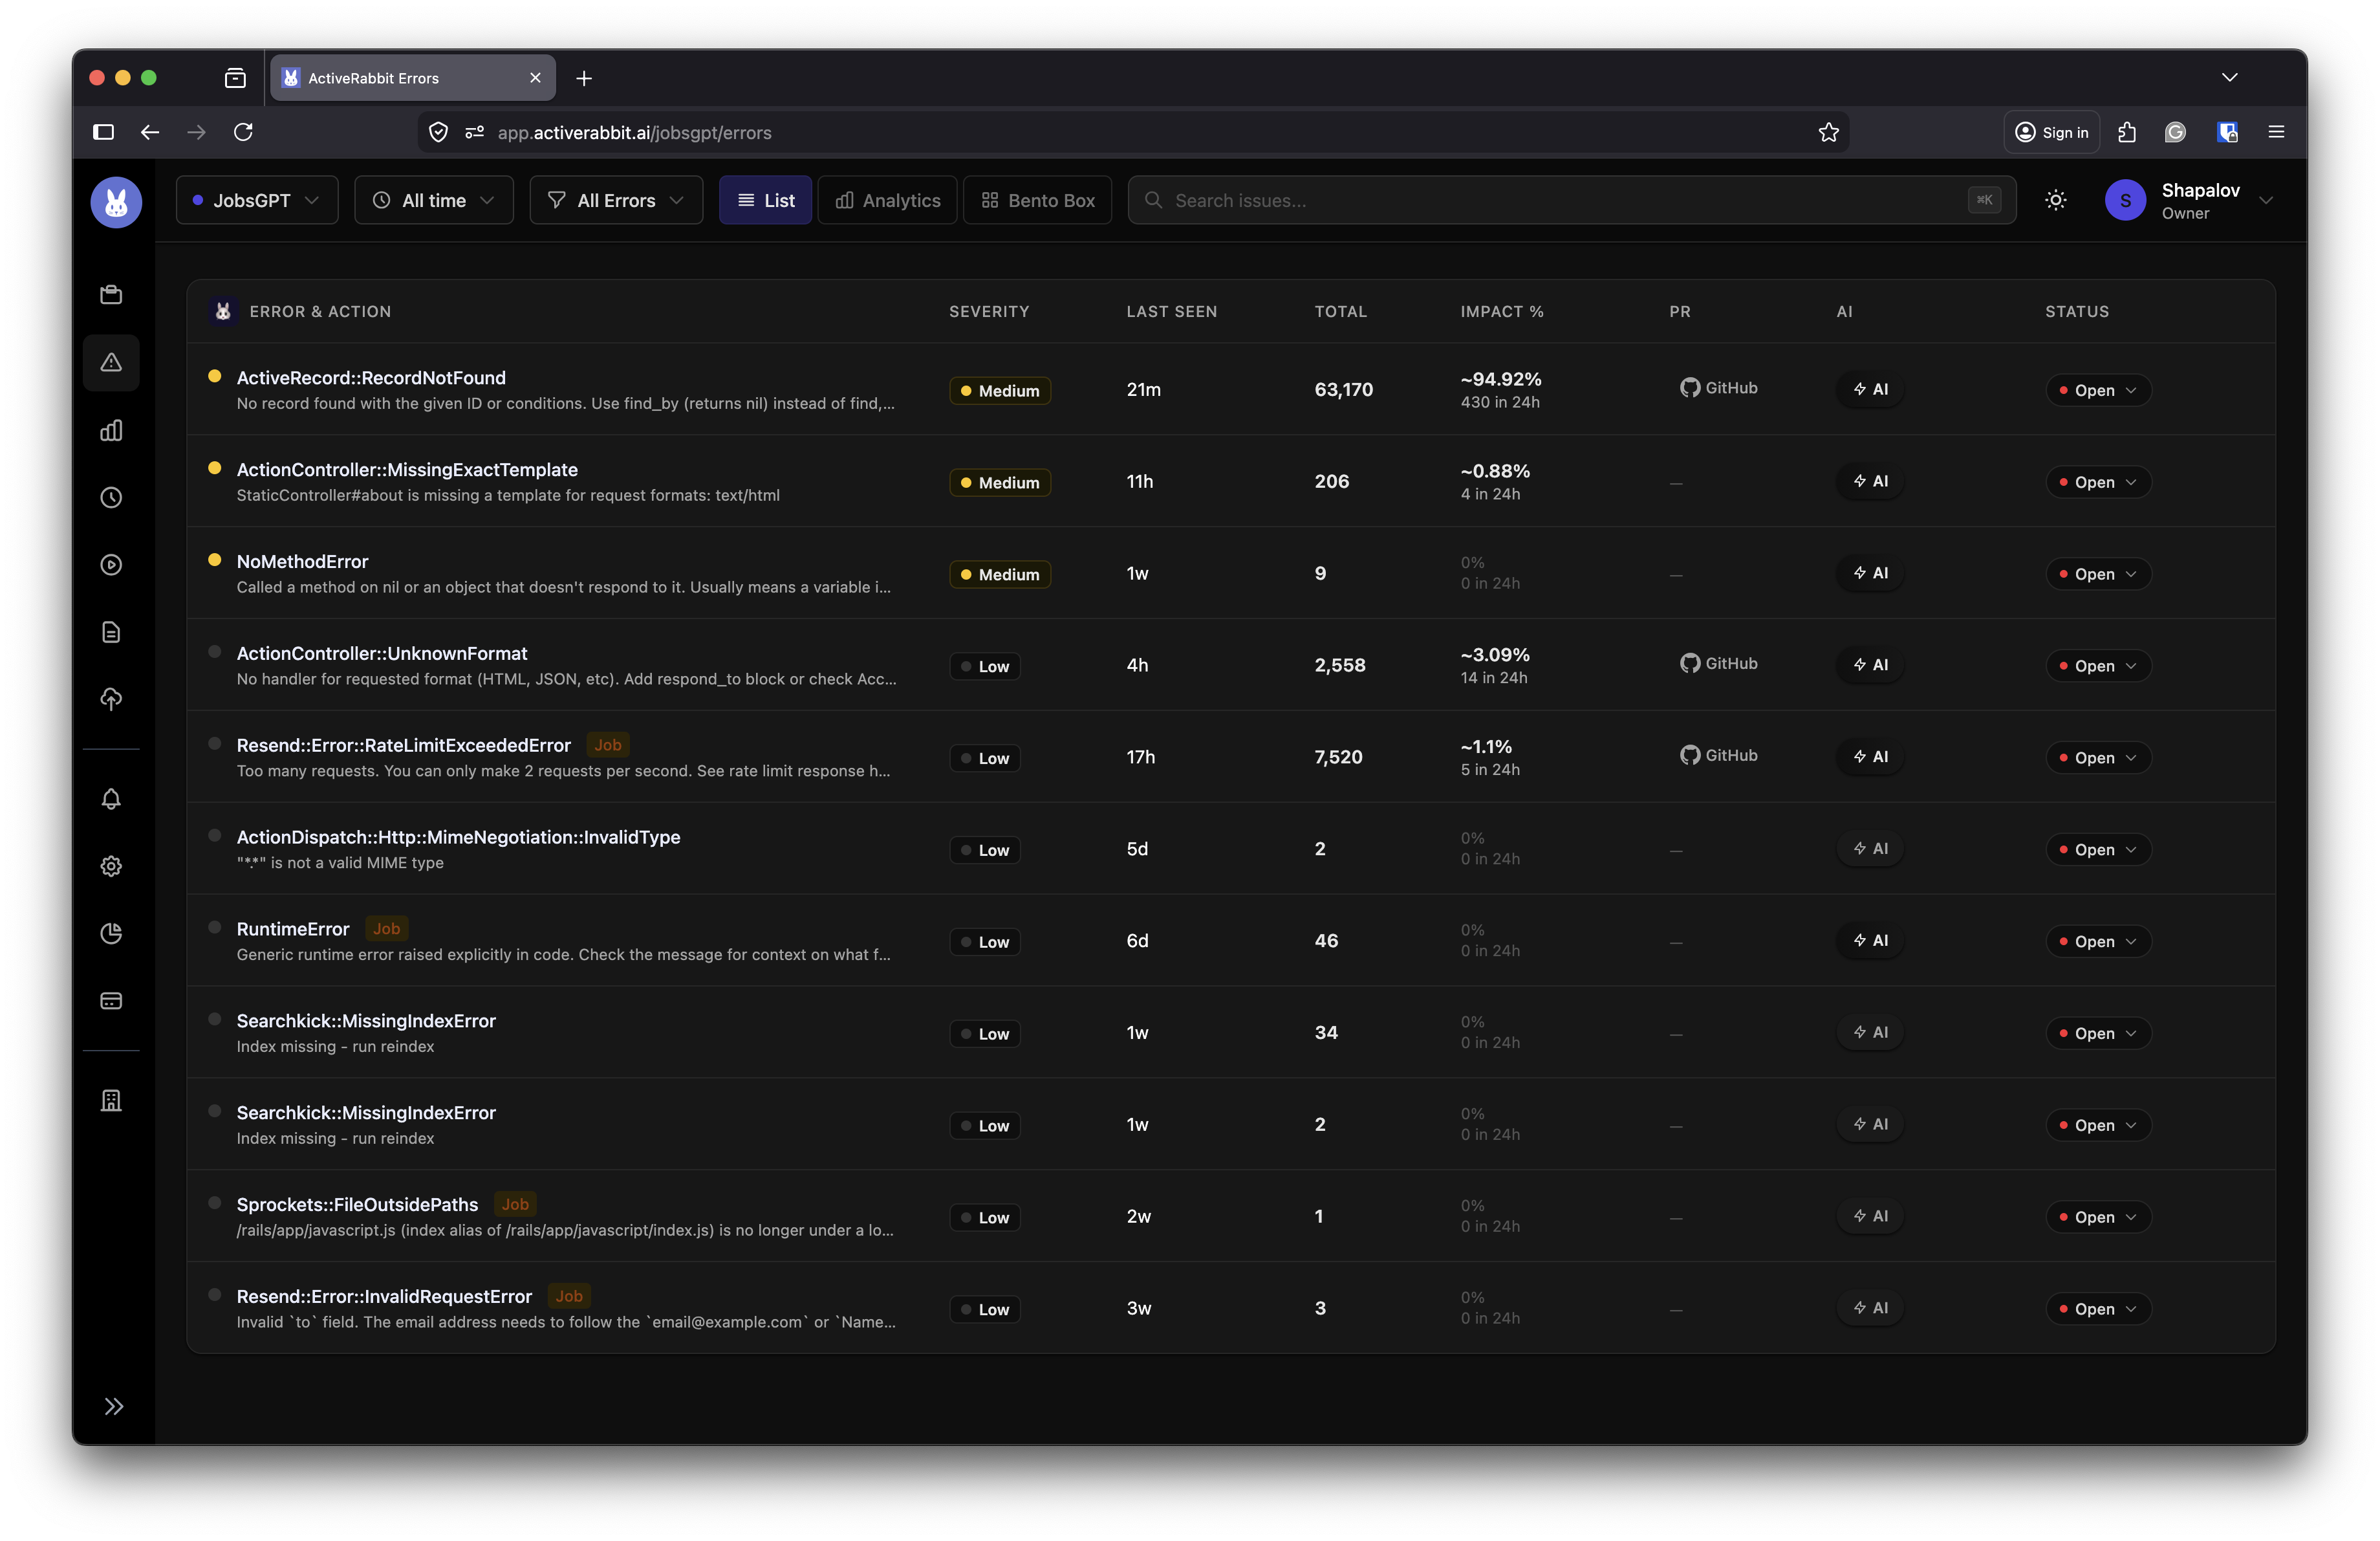
Task: Reload the page in the browser
Action: coord(243,132)
